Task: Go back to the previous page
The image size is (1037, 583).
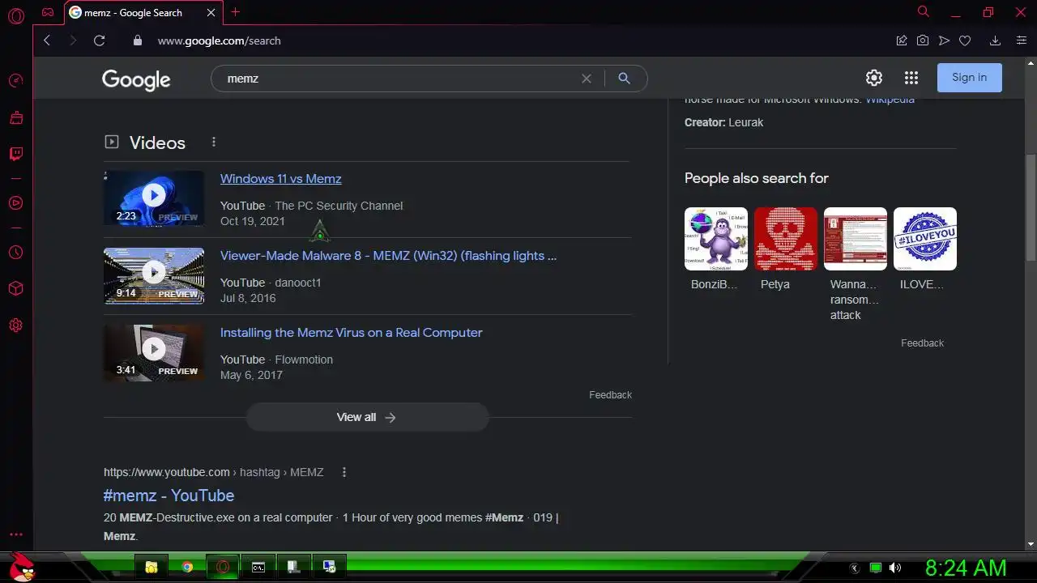Action: coord(47,40)
